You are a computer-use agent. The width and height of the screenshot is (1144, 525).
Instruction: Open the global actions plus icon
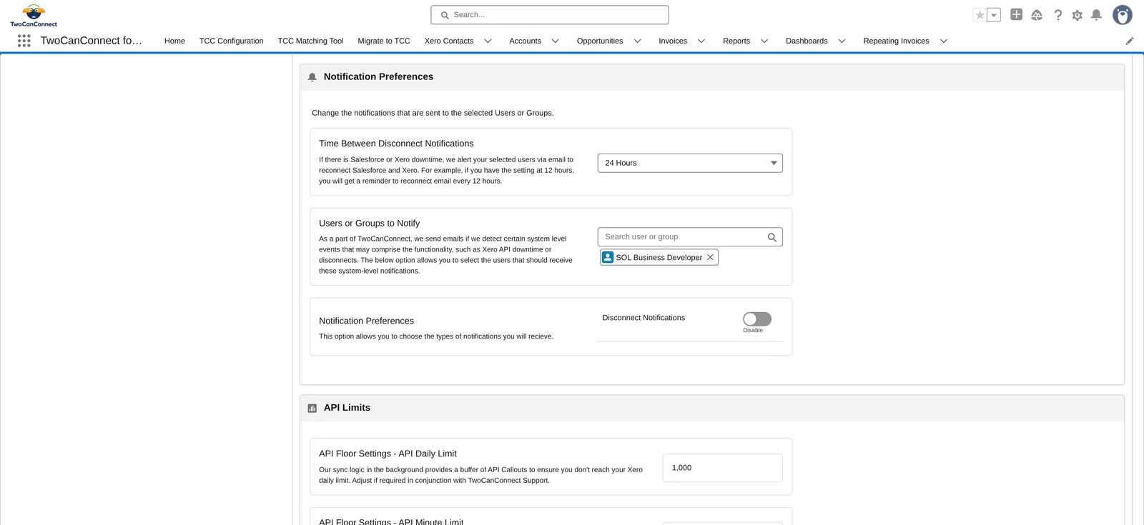point(1016,14)
